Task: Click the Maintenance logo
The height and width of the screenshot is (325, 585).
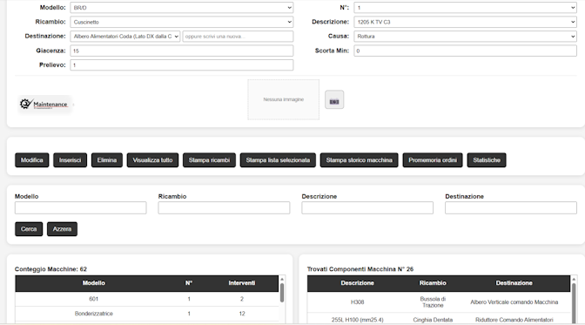Action: (x=44, y=104)
